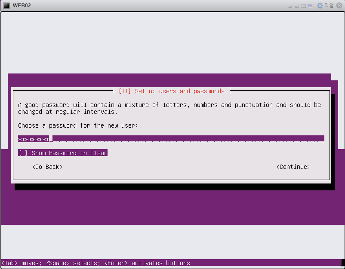This screenshot has height=269, width=345.
Task: Click the first window layout icon
Action: pos(290,6)
